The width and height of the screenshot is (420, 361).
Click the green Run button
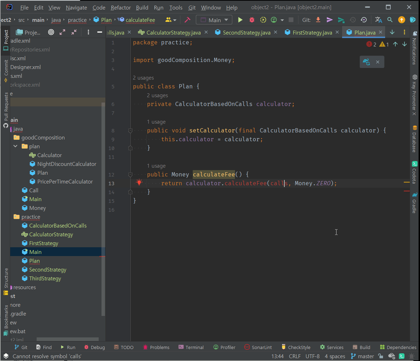(240, 20)
